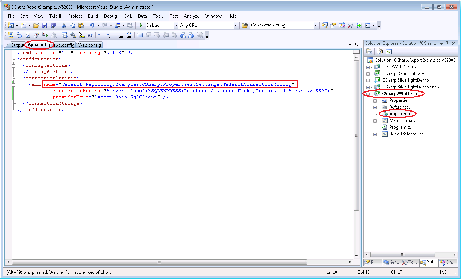Switch to the Output tab
Screen dimensions: 461x279
pyautogui.click(x=16, y=45)
